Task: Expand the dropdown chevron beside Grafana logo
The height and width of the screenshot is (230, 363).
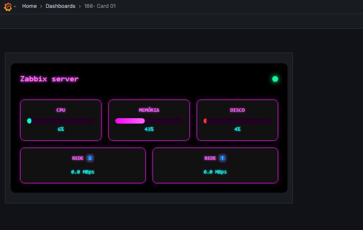Action: 15,6
